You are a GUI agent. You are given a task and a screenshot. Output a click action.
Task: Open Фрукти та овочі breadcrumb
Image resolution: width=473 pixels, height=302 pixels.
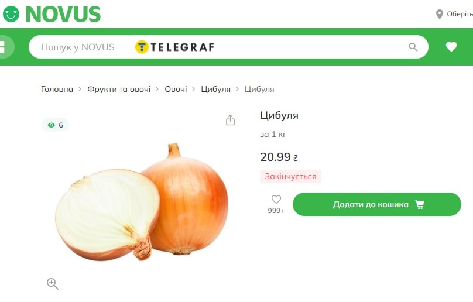click(x=119, y=90)
